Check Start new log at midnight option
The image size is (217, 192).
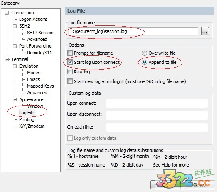coord(70,81)
